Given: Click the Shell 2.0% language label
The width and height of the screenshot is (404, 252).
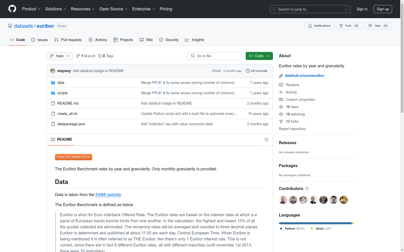Looking at the screenshot, I should [321, 229].
